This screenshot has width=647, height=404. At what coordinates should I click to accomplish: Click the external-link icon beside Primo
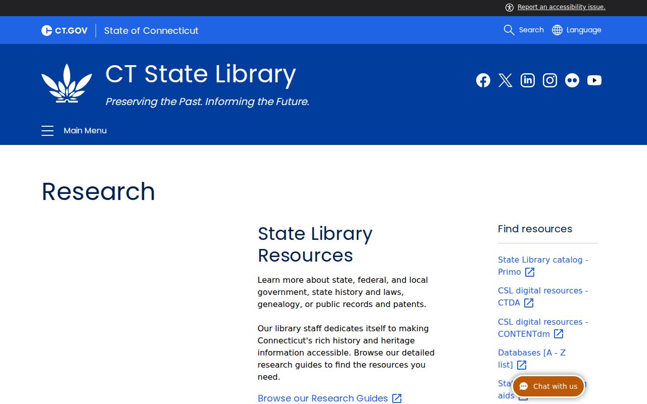coord(530,272)
